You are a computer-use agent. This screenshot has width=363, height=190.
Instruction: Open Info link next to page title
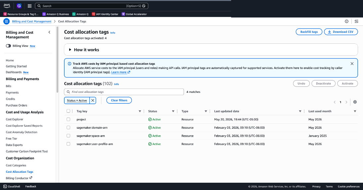click(x=113, y=33)
